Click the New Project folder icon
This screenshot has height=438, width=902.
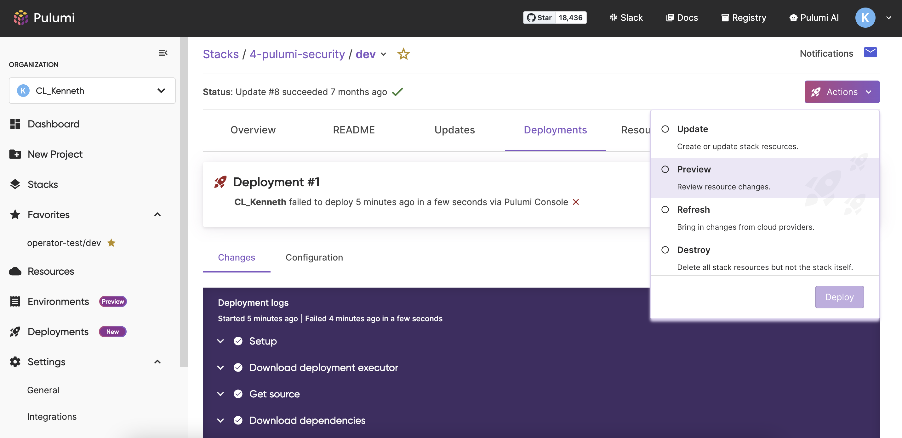[x=15, y=154]
